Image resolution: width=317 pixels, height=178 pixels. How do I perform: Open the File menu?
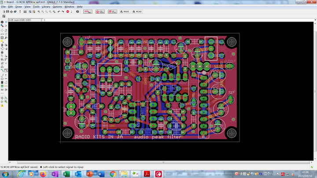pyautogui.click(x=4, y=7)
